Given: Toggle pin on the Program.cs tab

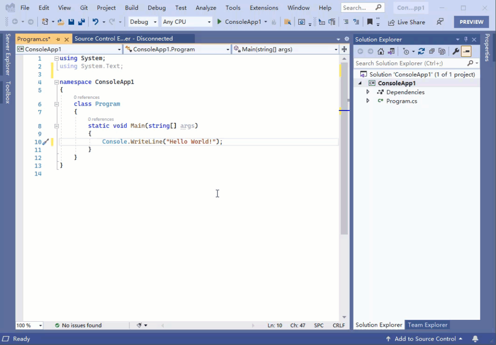Looking at the screenshot, I should [58, 39].
